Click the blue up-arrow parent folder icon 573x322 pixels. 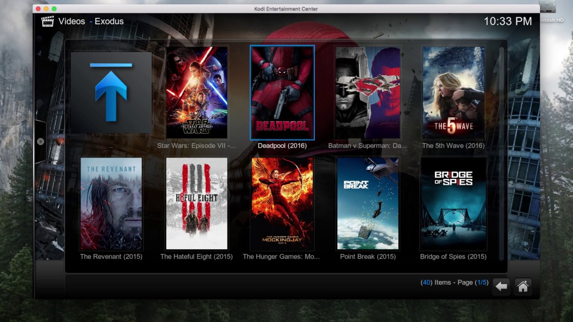[x=111, y=92]
